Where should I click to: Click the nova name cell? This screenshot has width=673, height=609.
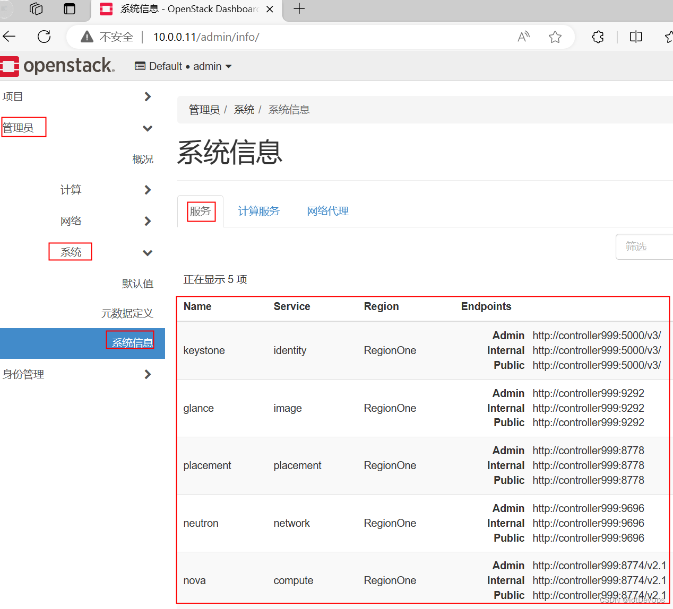[194, 580]
